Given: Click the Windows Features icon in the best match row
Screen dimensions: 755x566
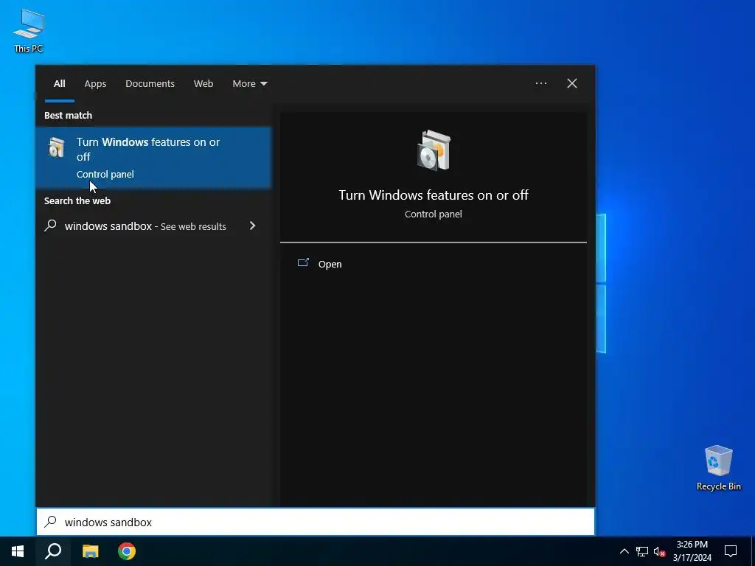Looking at the screenshot, I should (x=56, y=147).
